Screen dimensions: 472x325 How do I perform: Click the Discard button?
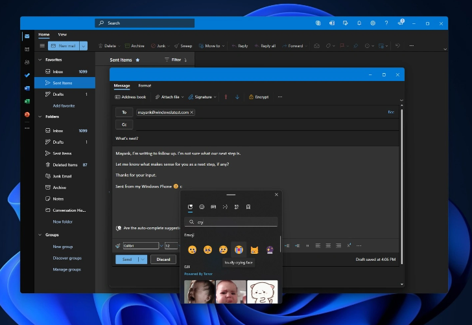163,259
